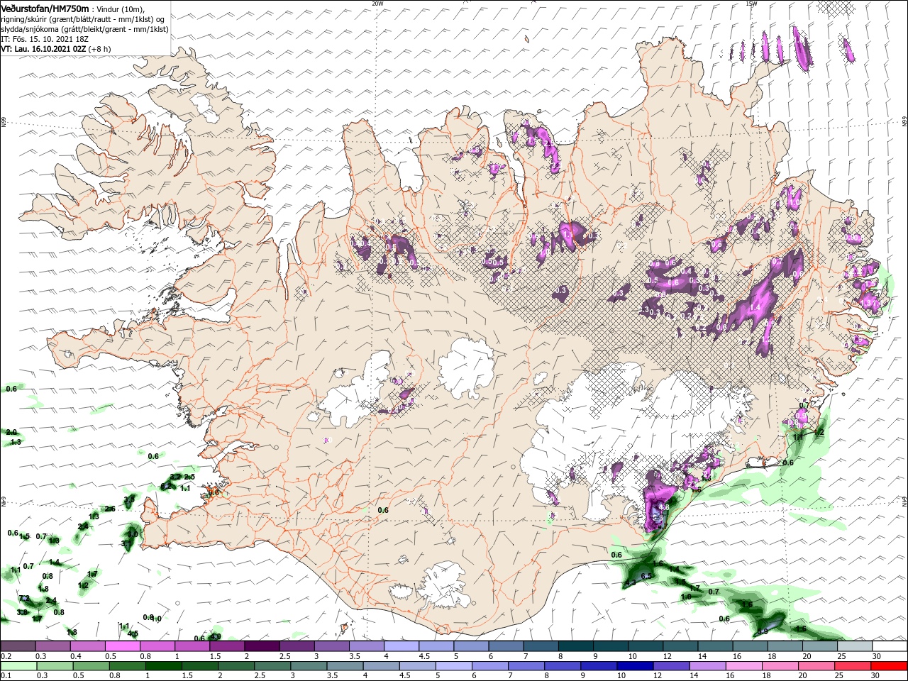
Task: Click the 7.2 rainfall value near the southwest corner
Action: click(x=24, y=598)
